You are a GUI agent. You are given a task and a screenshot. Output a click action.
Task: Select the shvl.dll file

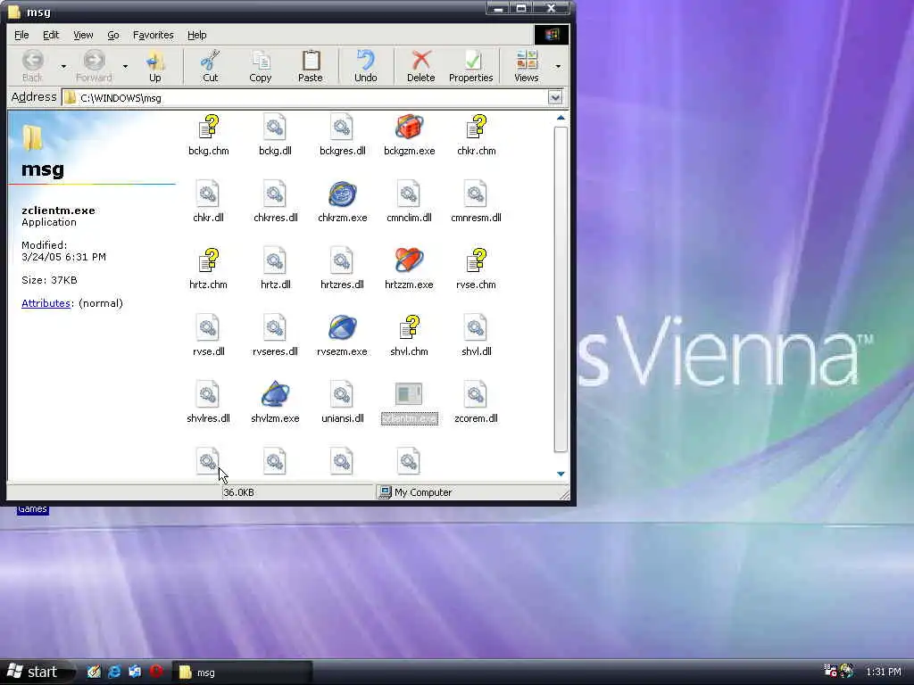coord(477,336)
